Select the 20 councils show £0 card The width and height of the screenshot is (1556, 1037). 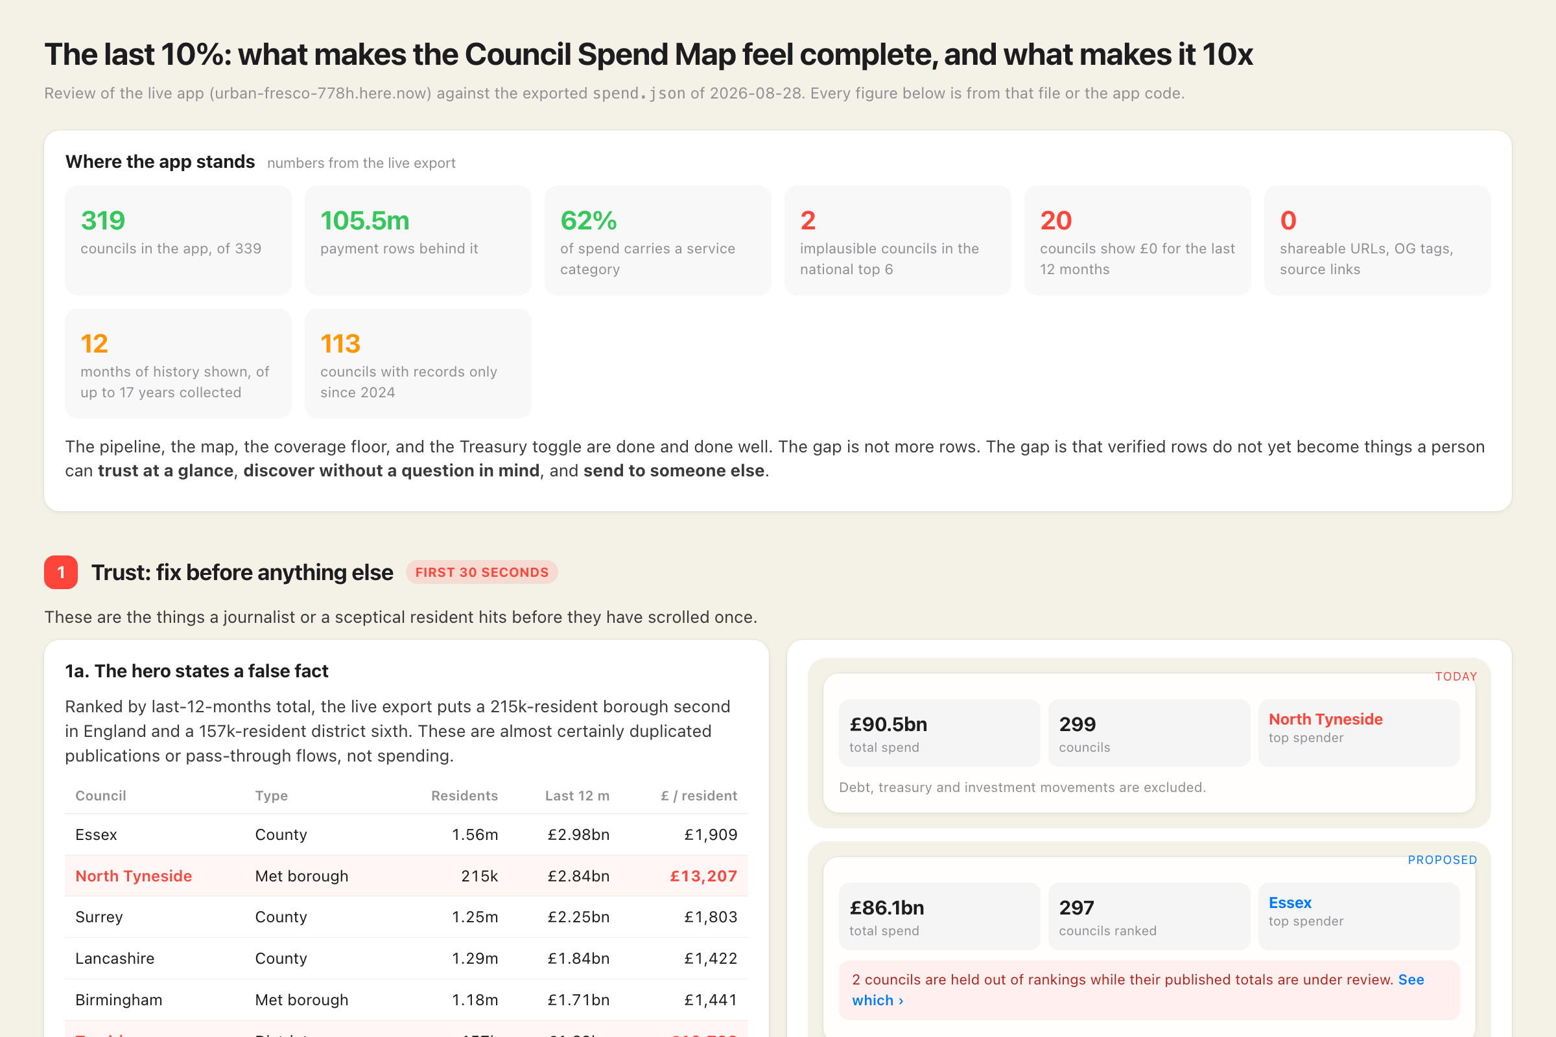click(1137, 240)
